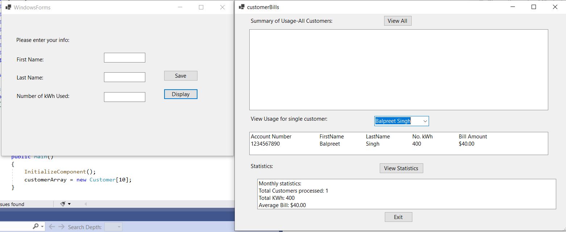This screenshot has width=566, height=232.
Task: Maximize the customerBills window
Action: tap(533, 7)
